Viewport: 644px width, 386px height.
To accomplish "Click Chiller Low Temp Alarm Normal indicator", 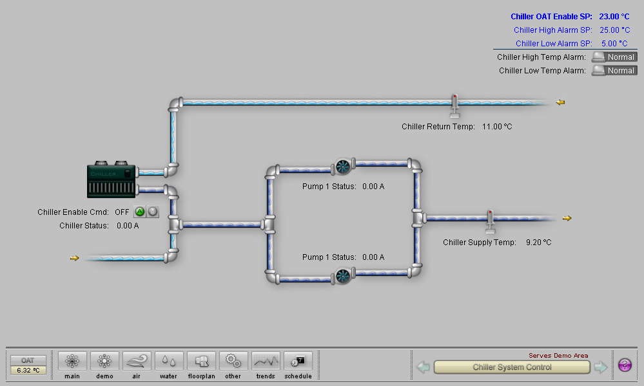I will [614, 71].
